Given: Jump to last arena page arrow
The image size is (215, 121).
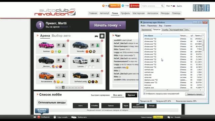Looking at the screenshot, I should pyautogui.click(x=82, y=87).
